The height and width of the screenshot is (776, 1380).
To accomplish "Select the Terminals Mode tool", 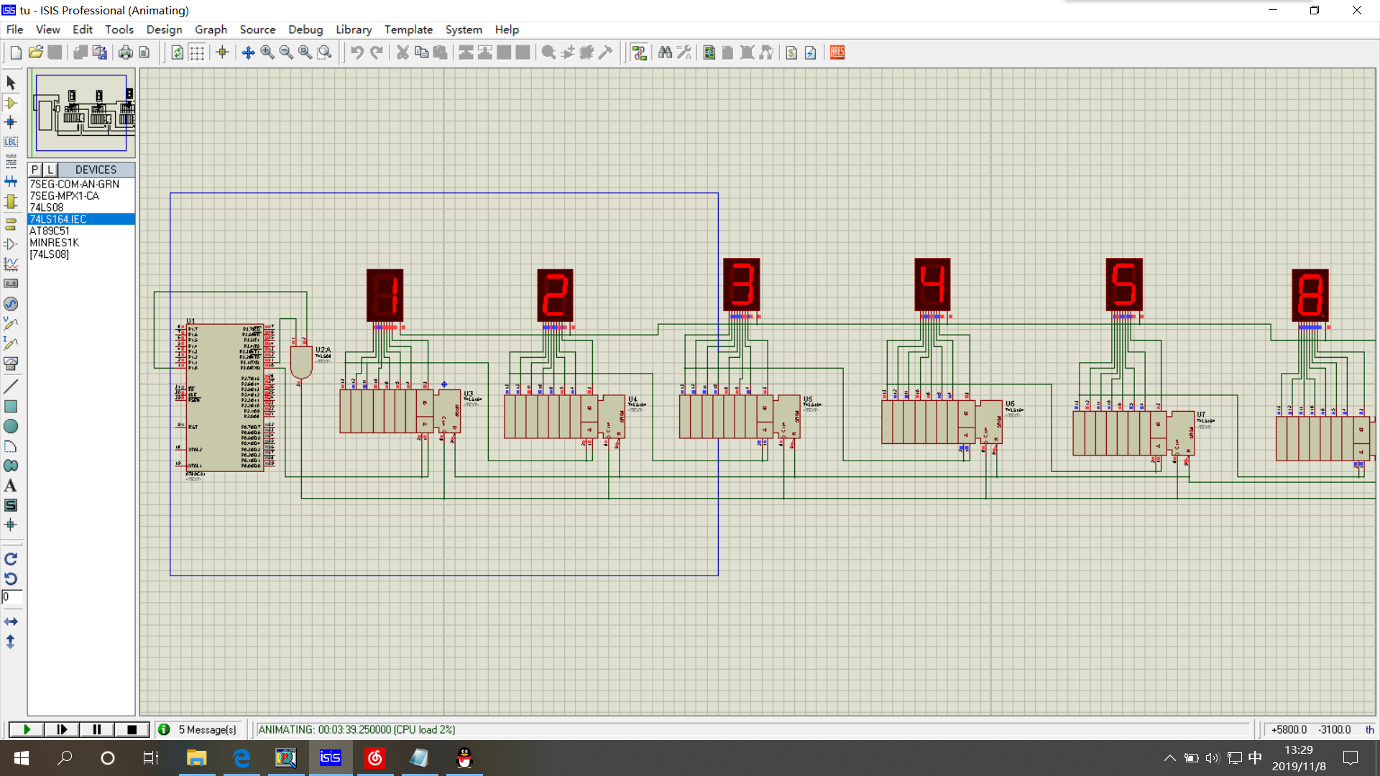I will [11, 224].
